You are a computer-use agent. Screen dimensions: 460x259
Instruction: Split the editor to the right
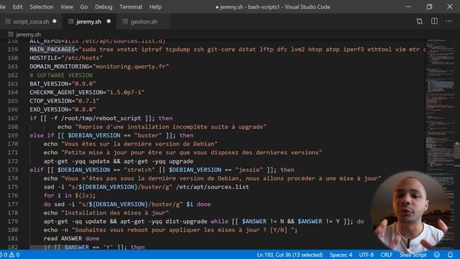[434, 21]
